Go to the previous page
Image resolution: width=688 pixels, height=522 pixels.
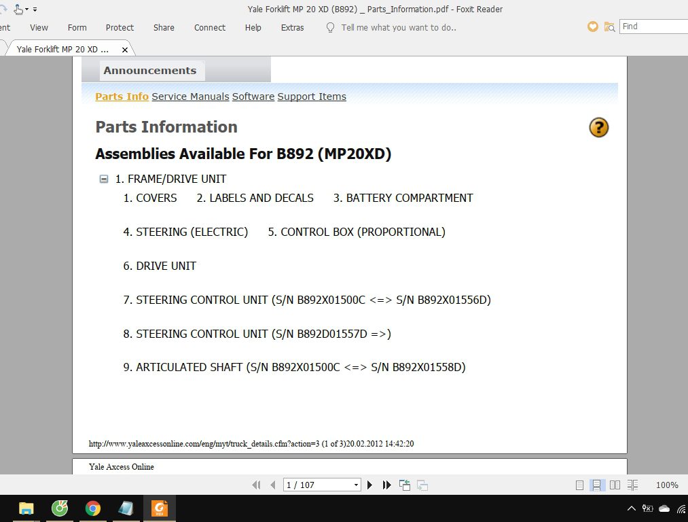point(273,485)
